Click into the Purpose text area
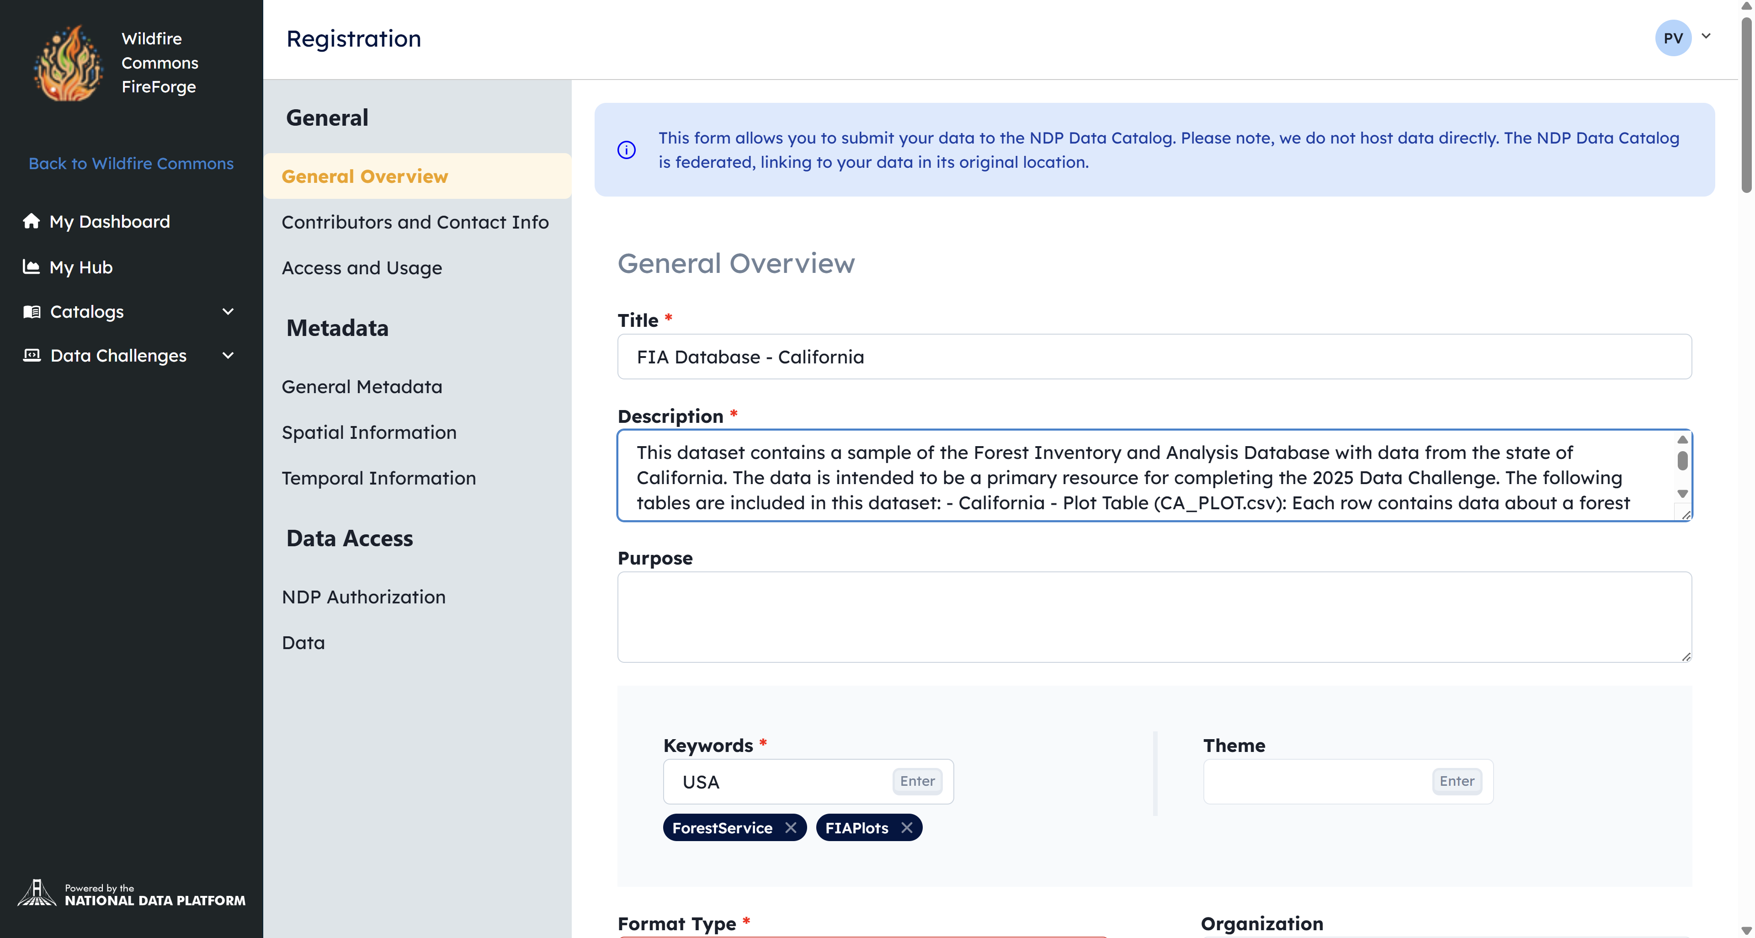The width and height of the screenshot is (1755, 938). [1154, 617]
